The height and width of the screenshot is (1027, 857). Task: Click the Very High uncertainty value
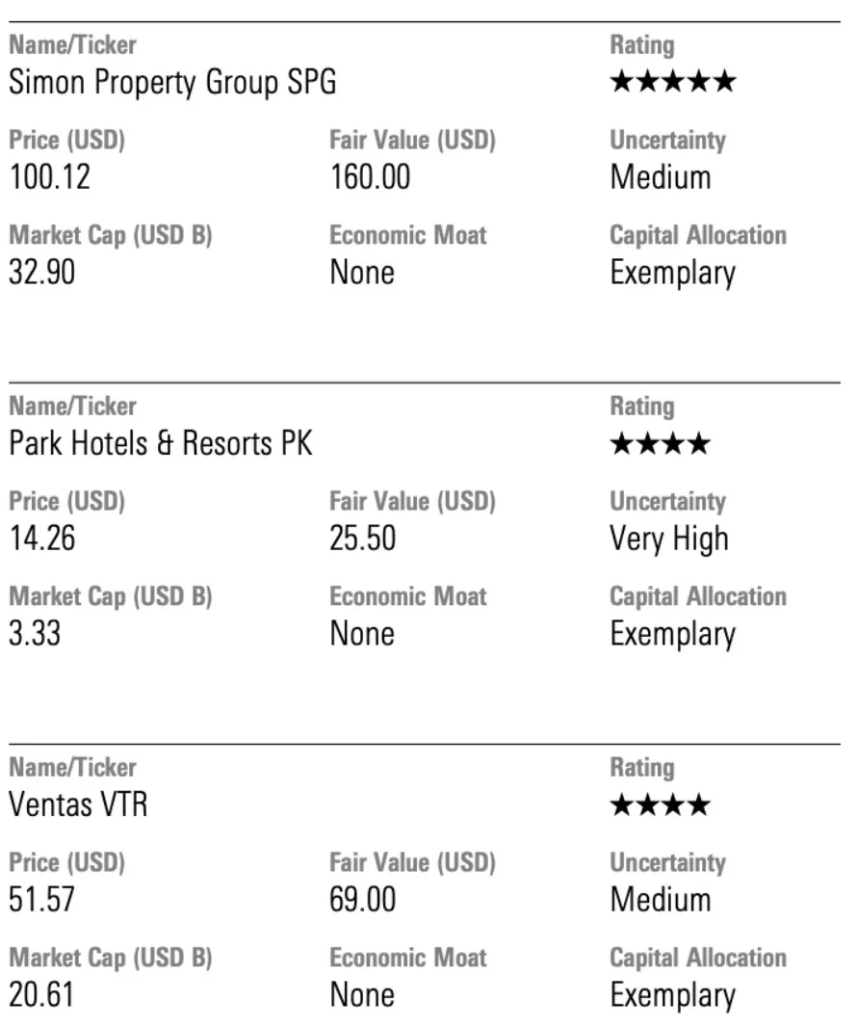coord(669,540)
